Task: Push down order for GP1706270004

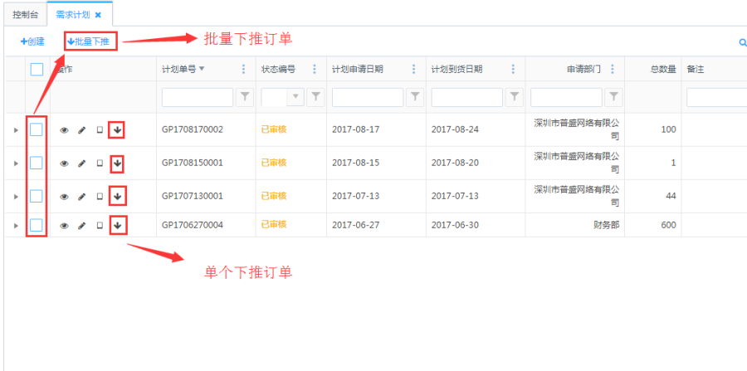Action: pyautogui.click(x=117, y=225)
